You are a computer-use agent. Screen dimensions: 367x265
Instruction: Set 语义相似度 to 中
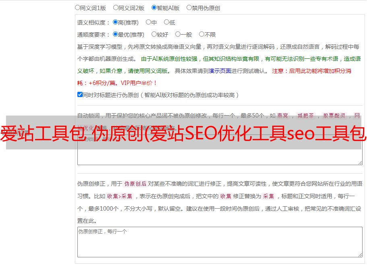pos(148,22)
